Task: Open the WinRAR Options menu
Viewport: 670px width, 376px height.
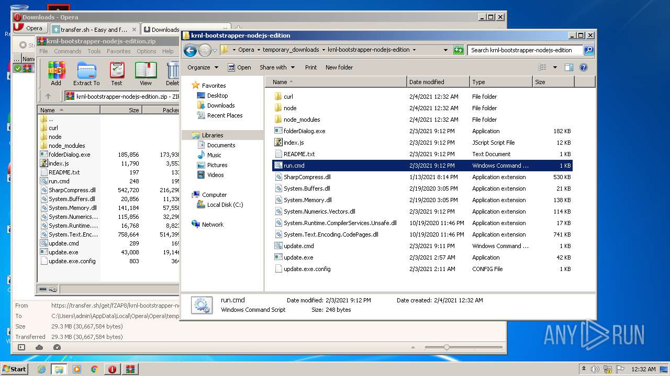Action: [x=147, y=51]
